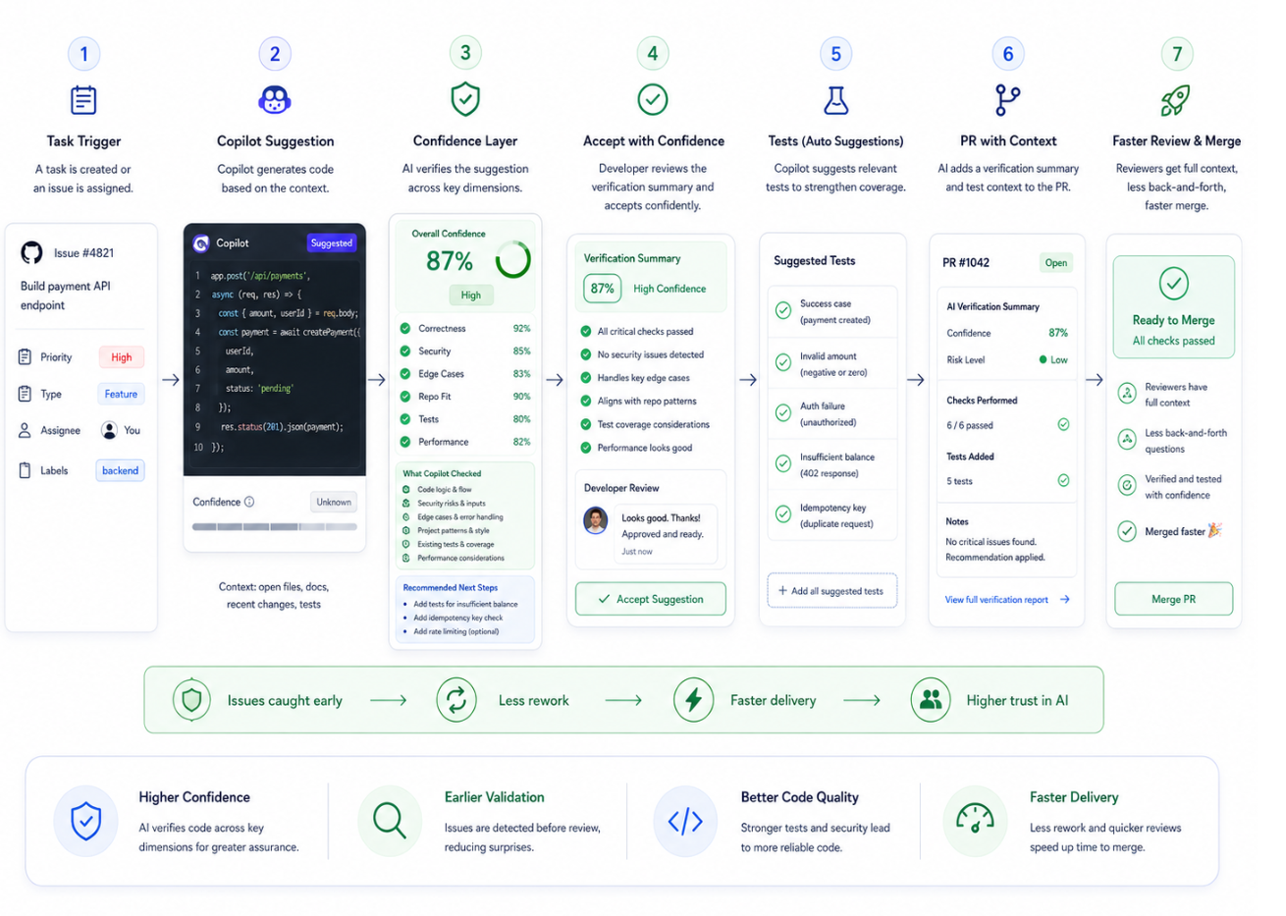The height and width of the screenshot is (916, 1286).
Task: Click the Unknown confidence badge
Action: pyautogui.click(x=334, y=502)
